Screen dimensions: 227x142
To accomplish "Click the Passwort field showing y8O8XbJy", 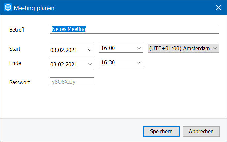I will (x=72, y=82).
